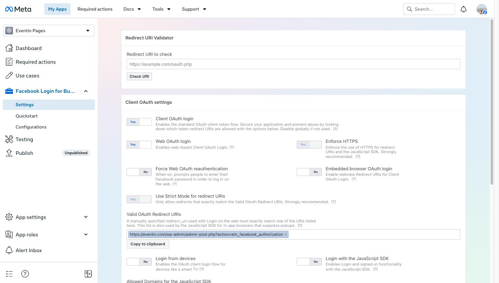This screenshot has height=283, width=499.
Task: Toggle Embedded browser OAuth login switch
Action: 309,172
